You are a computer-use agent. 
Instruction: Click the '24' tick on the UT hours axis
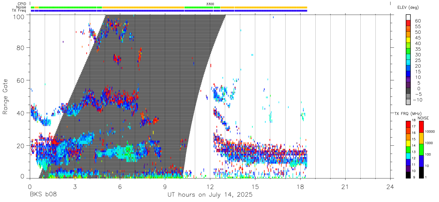390,186
